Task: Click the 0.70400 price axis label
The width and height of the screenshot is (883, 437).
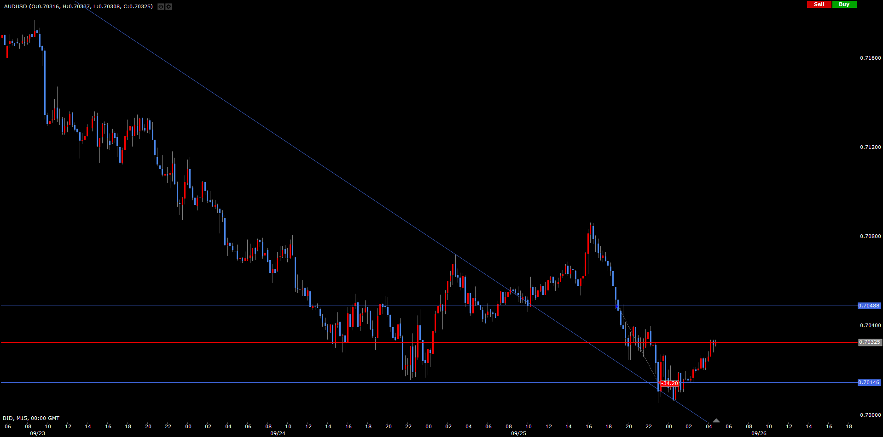Action: click(870, 325)
